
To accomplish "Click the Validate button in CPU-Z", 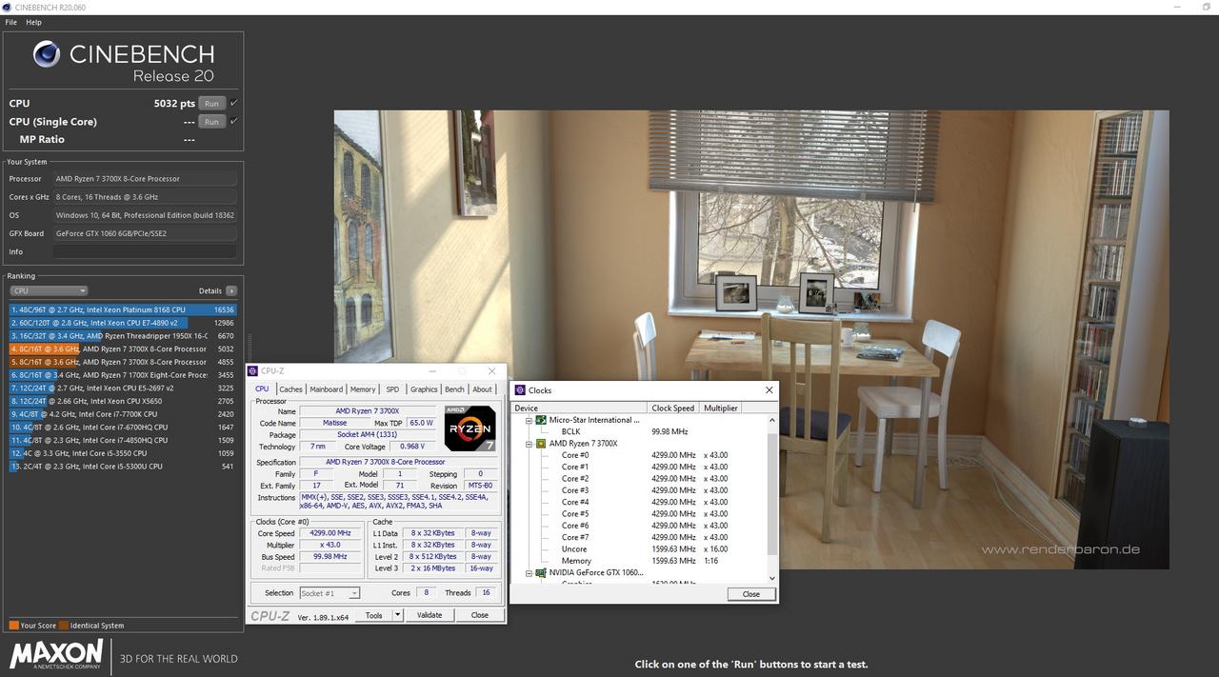I will coord(430,615).
